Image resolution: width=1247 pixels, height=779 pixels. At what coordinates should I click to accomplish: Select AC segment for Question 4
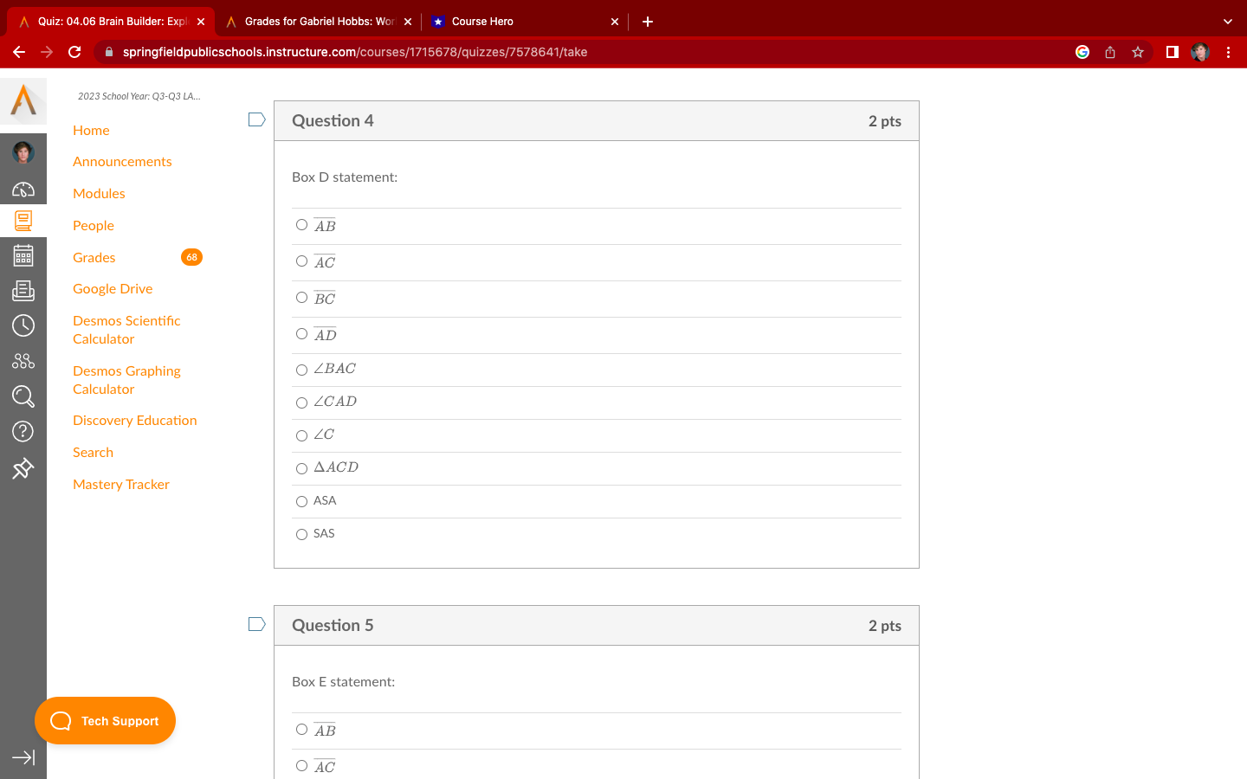tap(301, 261)
